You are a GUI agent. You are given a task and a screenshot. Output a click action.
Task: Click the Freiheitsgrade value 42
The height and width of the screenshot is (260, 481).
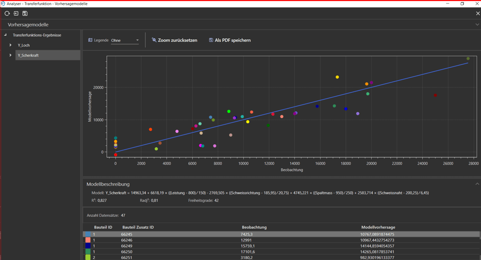pyautogui.click(x=216, y=200)
